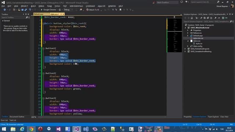Open Solution Explorer window position dropdown arrow

point(228,14)
